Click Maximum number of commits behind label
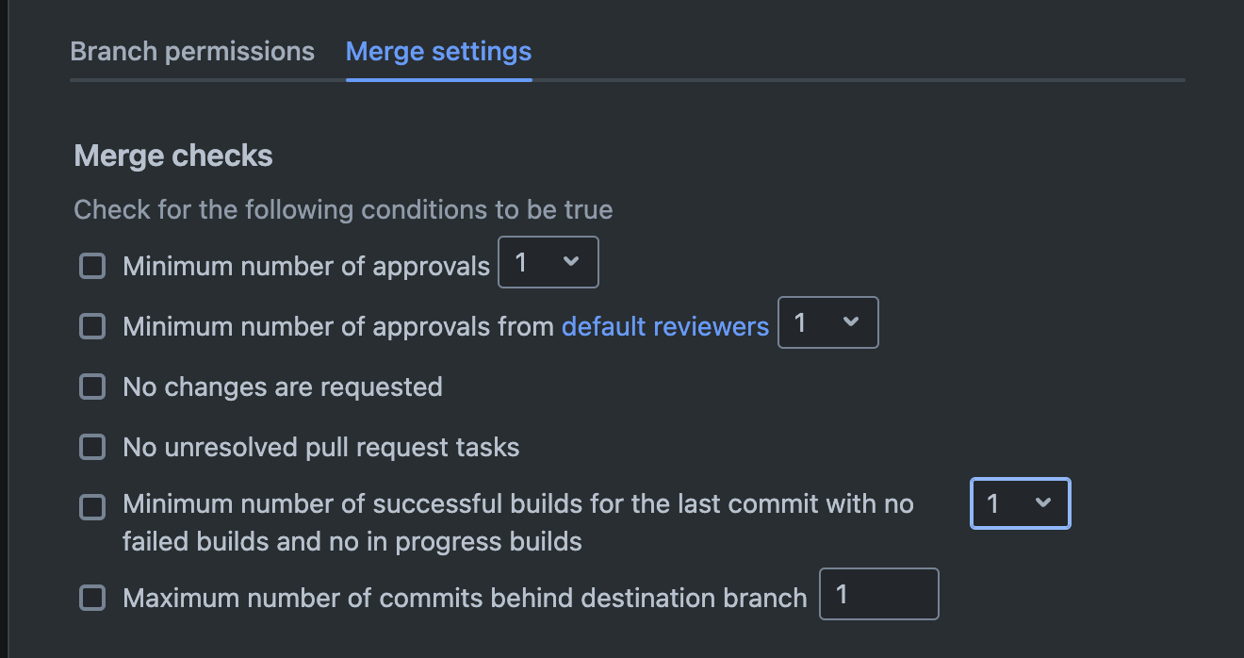1244x658 pixels. [465, 598]
